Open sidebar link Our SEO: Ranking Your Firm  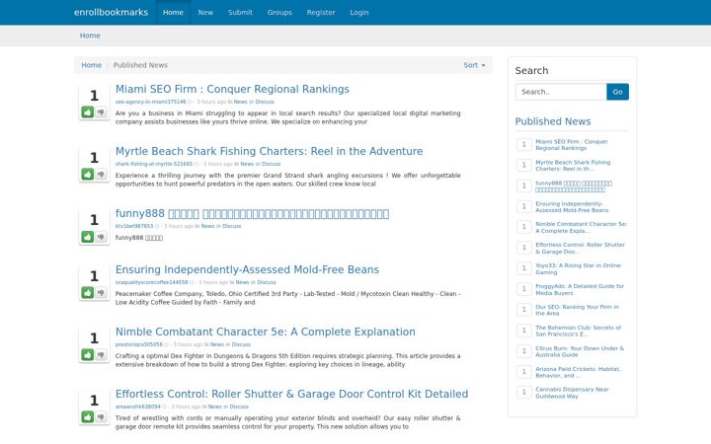coord(577,310)
